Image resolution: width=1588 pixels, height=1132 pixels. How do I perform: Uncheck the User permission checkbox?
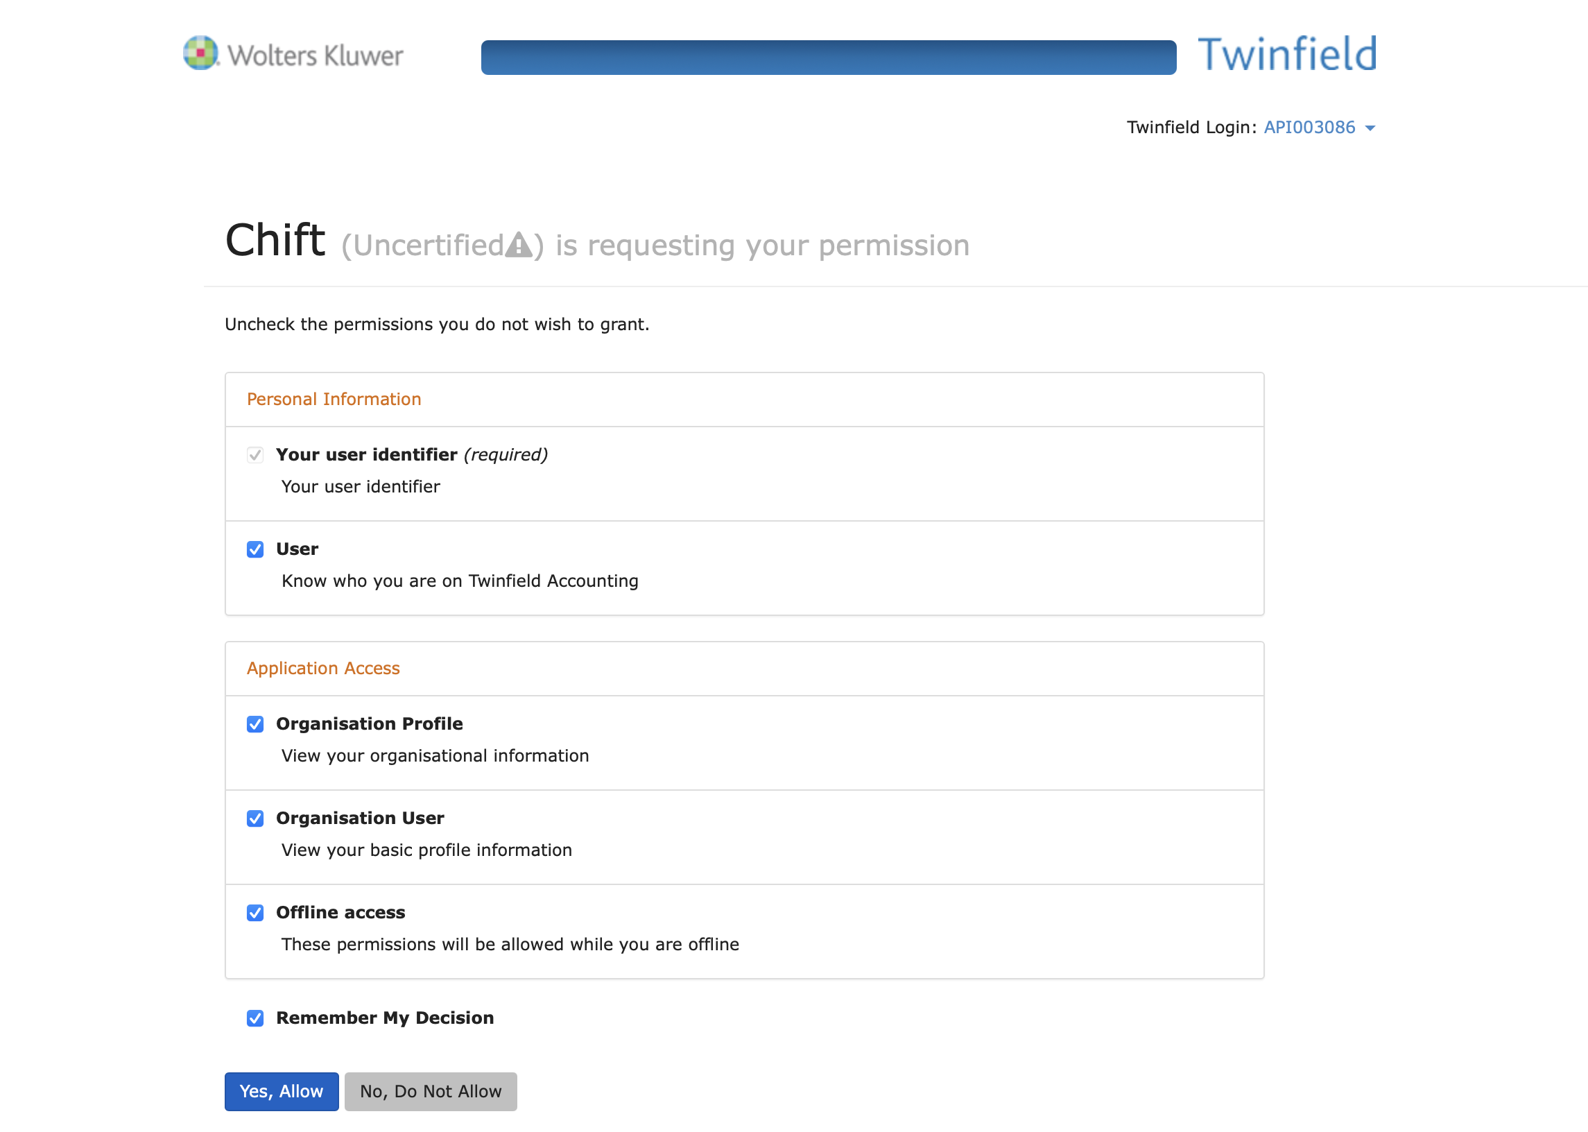(x=255, y=549)
